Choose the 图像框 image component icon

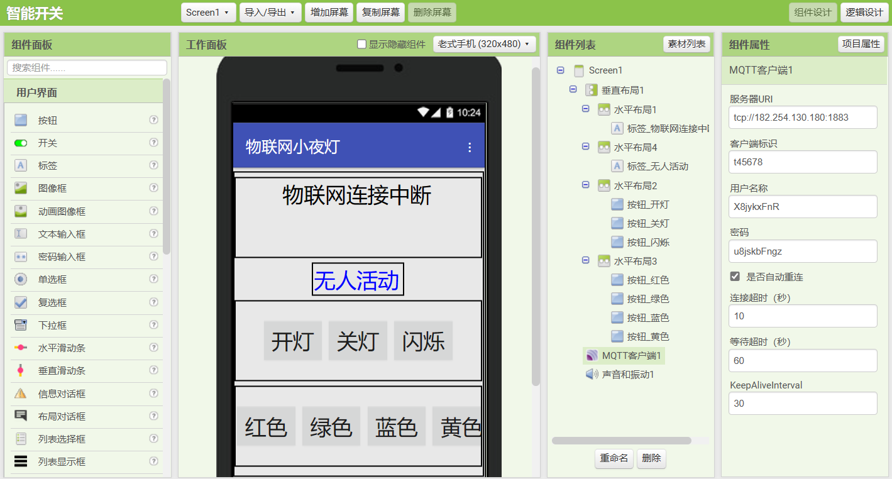click(x=21, y=188)
